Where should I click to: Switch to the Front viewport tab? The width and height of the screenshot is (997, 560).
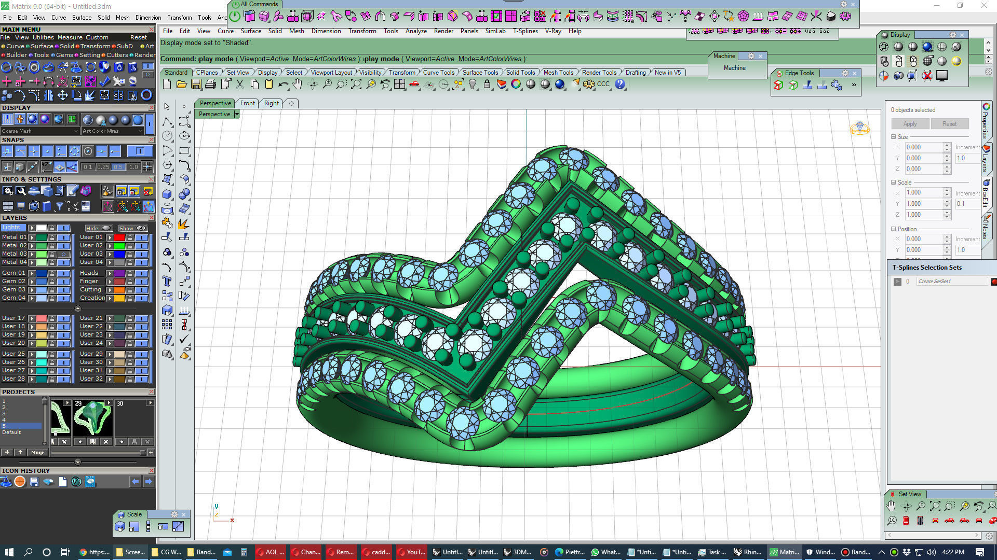(x=248, y=103)
